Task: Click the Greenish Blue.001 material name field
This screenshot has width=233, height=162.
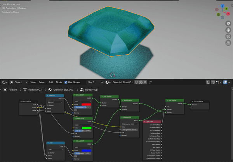Action: tap(122, 82)
